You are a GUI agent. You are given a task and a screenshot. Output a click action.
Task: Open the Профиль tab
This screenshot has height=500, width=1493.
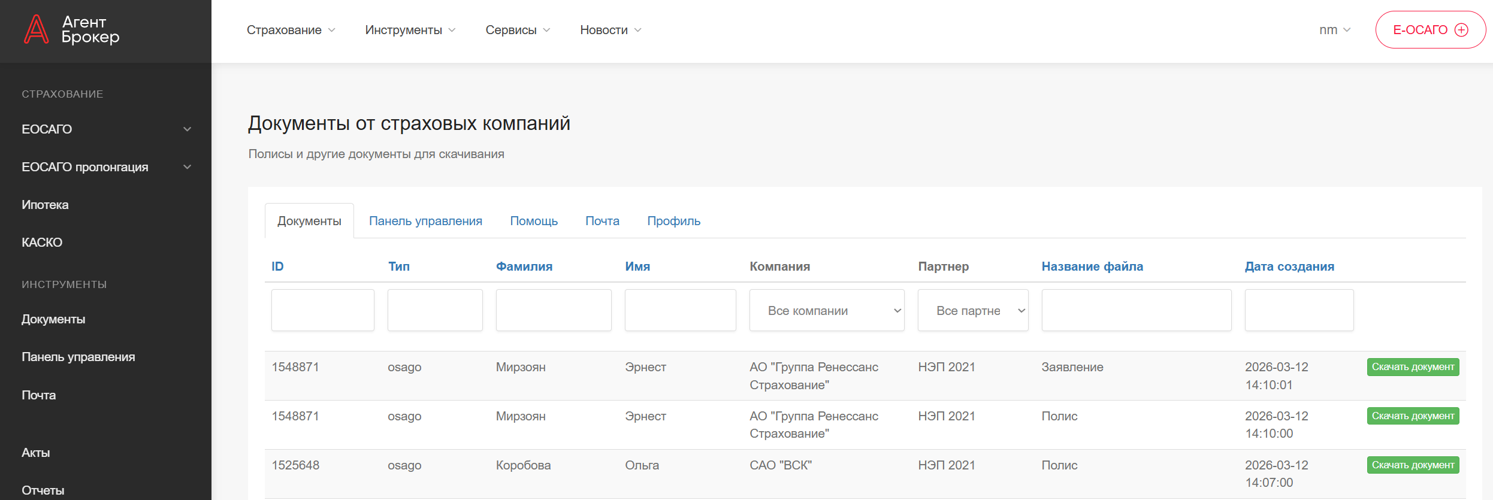pyautogui.click(x=673, y=221)
